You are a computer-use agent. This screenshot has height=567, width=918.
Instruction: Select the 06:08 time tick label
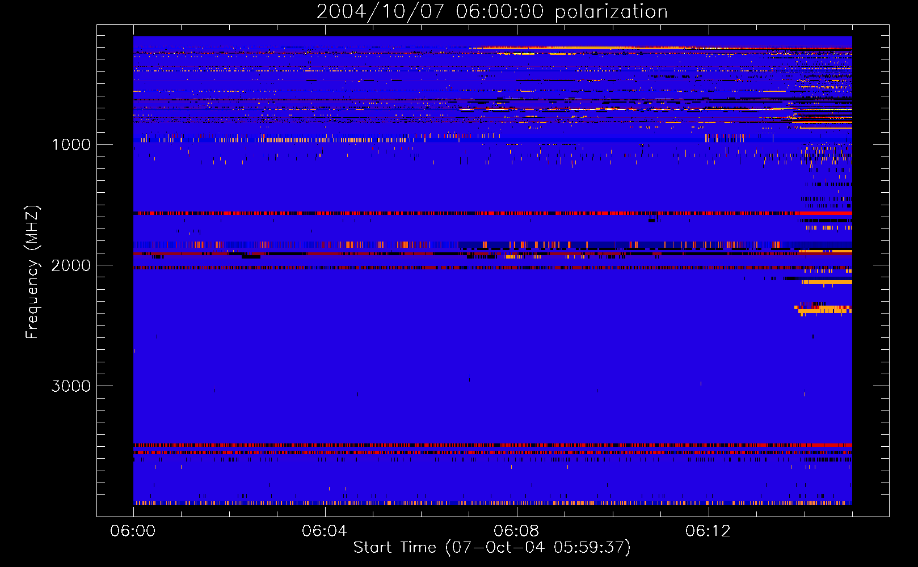pyautogui.click(x=516, y=531)
